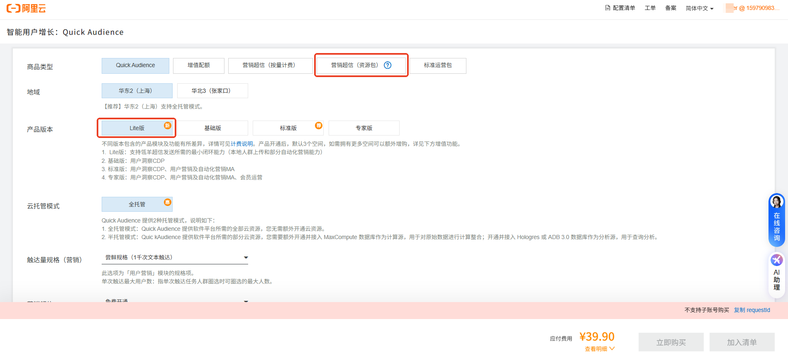This screenshot has height=358, width=788.
Task: Select 增值配额 product type
Action: (199, 65)
